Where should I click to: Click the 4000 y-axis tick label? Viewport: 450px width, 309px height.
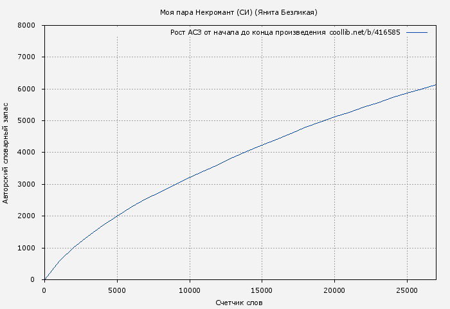[26, 153]
